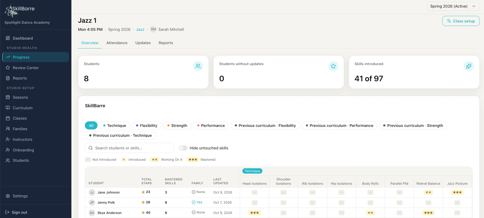The height and width of the screenshot is (218, 484).
Task: Click the Curriculum book icon
Action: [x=8, y=108]
